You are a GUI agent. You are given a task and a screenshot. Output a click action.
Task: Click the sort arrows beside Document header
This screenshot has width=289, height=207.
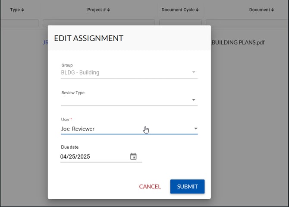pos(273,10)
